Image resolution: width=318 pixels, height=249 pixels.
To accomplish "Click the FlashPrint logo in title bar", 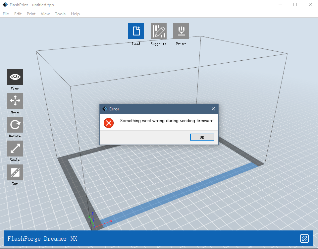I will point(5,5).
